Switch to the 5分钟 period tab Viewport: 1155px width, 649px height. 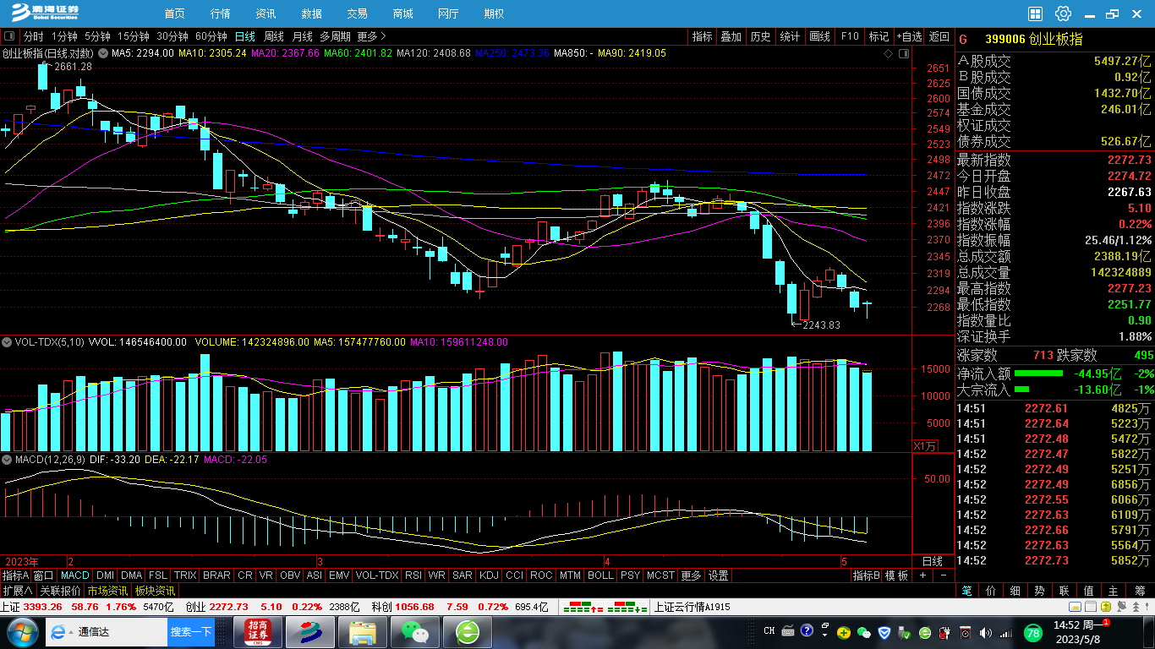click(97, 36)
